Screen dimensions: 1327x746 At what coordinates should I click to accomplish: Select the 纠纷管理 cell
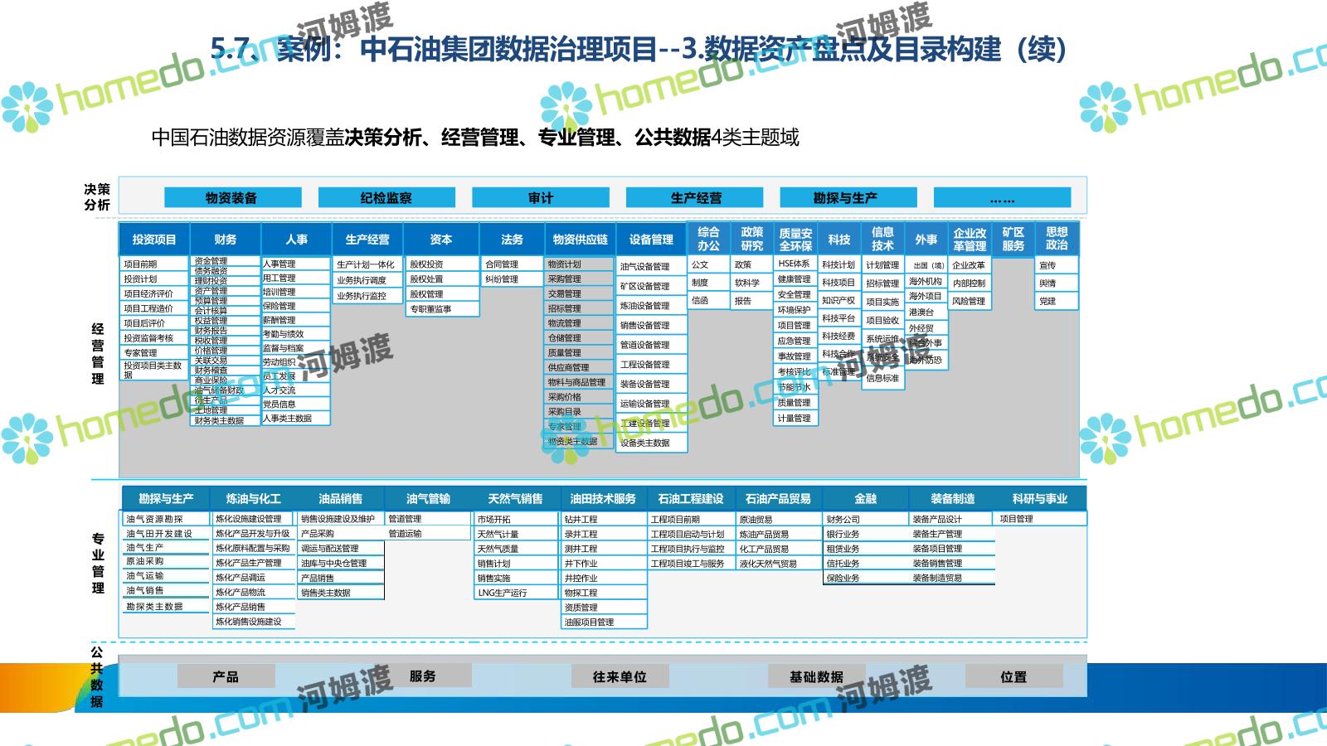pyautogui.click(x=513, y=279)
